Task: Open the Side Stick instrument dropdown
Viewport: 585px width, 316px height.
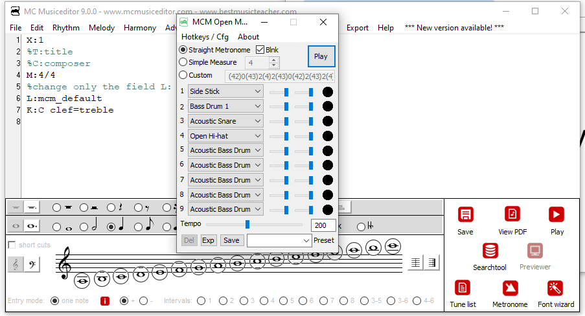Action: (225, 91)
